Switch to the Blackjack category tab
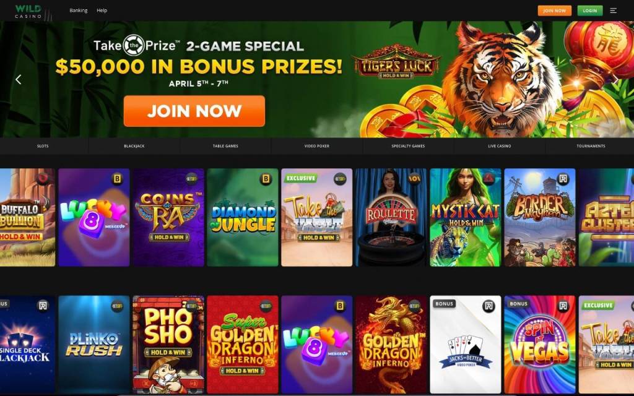Image resolution: width=634 pixels, height=396 pixels. (x=134, y=146)
